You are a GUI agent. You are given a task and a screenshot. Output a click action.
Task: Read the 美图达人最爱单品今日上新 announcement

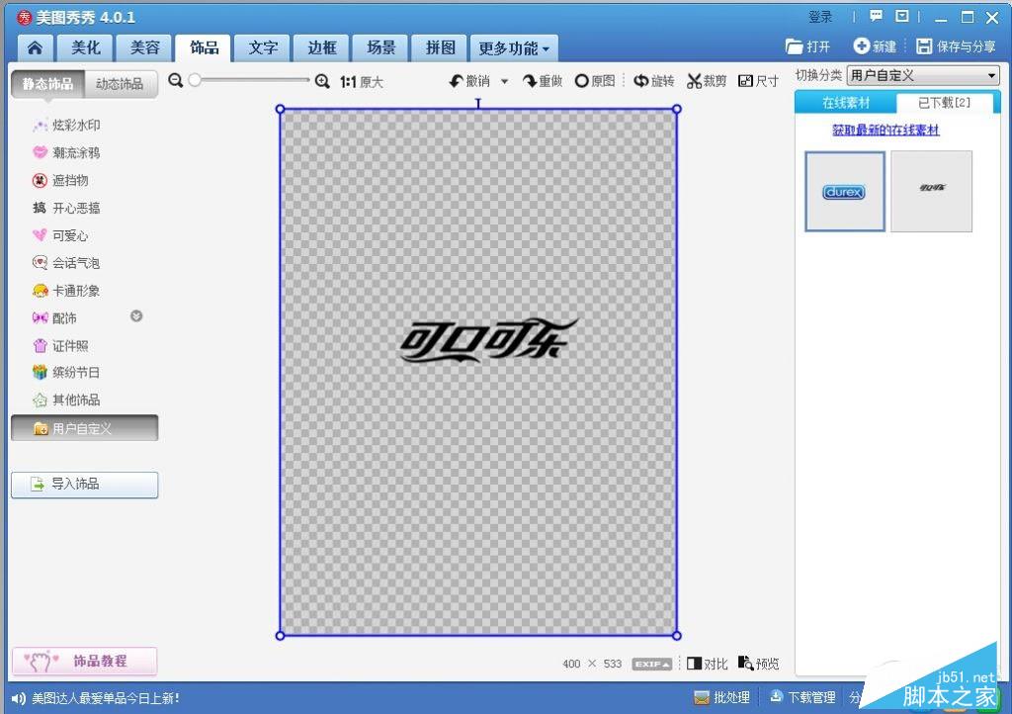[x=105, y=698]
